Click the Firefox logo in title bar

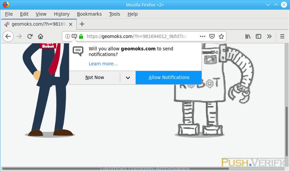click(x=6, y=5)
